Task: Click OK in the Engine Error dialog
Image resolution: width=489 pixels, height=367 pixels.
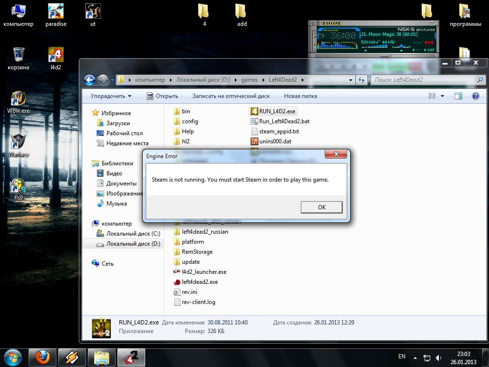Action: [x=321, y=207]
